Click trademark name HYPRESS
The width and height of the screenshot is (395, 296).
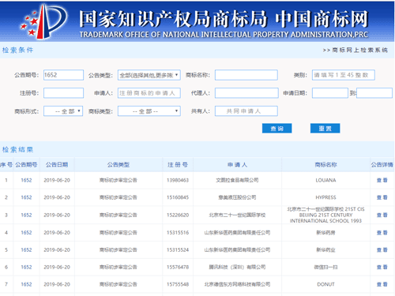(325, 197)
